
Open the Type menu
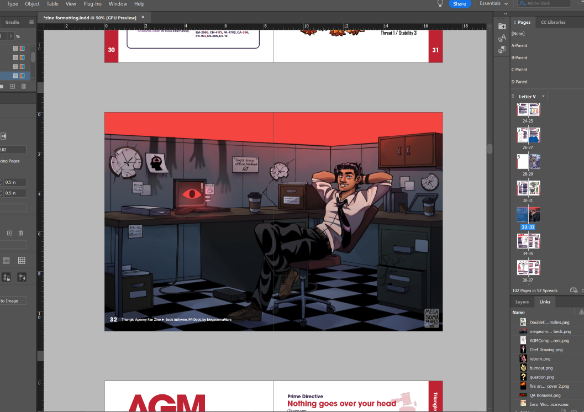click(x=13, y=4)
